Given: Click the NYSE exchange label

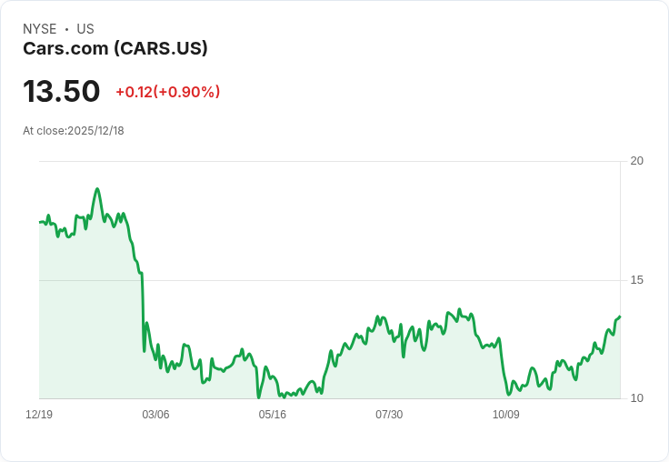Looking at the screenshot, I should point(40,29).
